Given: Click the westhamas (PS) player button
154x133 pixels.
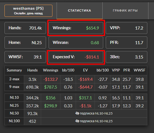Looking at the screenshot, I should click(28, 11).
